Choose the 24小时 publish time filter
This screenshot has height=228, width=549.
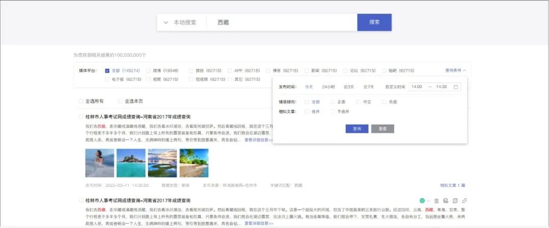(328, 87)
